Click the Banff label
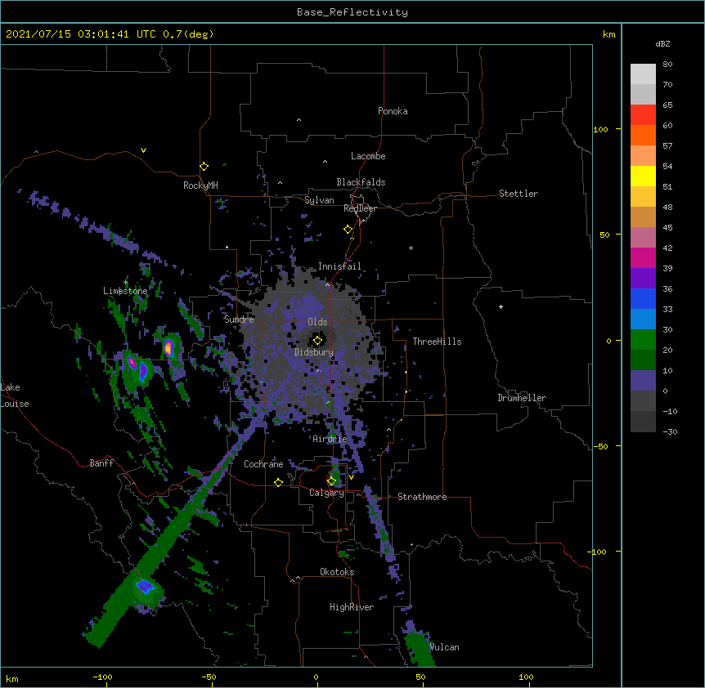This screenshot has height=688, width=705. click(101, 463)
